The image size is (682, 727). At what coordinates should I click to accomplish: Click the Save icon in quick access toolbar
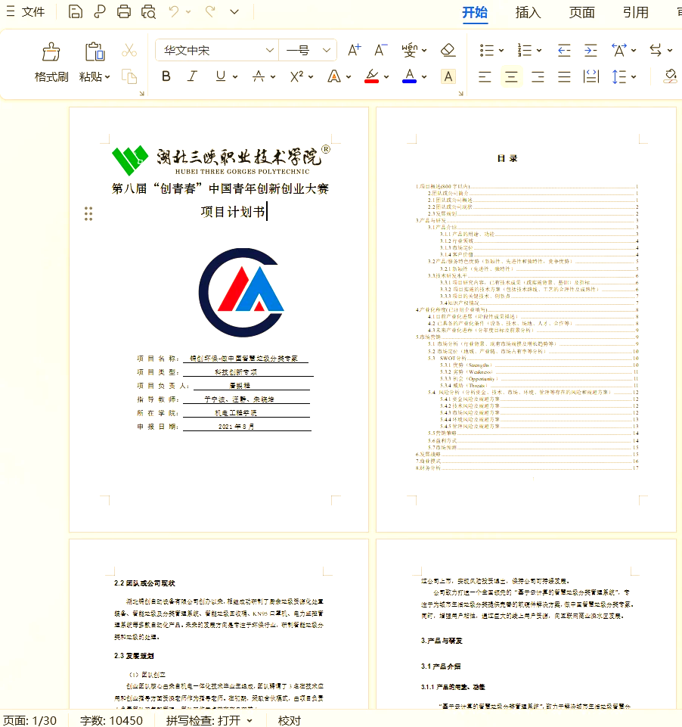coord(75,11)
